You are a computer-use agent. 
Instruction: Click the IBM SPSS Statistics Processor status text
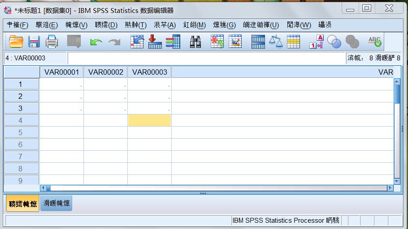point(286,221)
